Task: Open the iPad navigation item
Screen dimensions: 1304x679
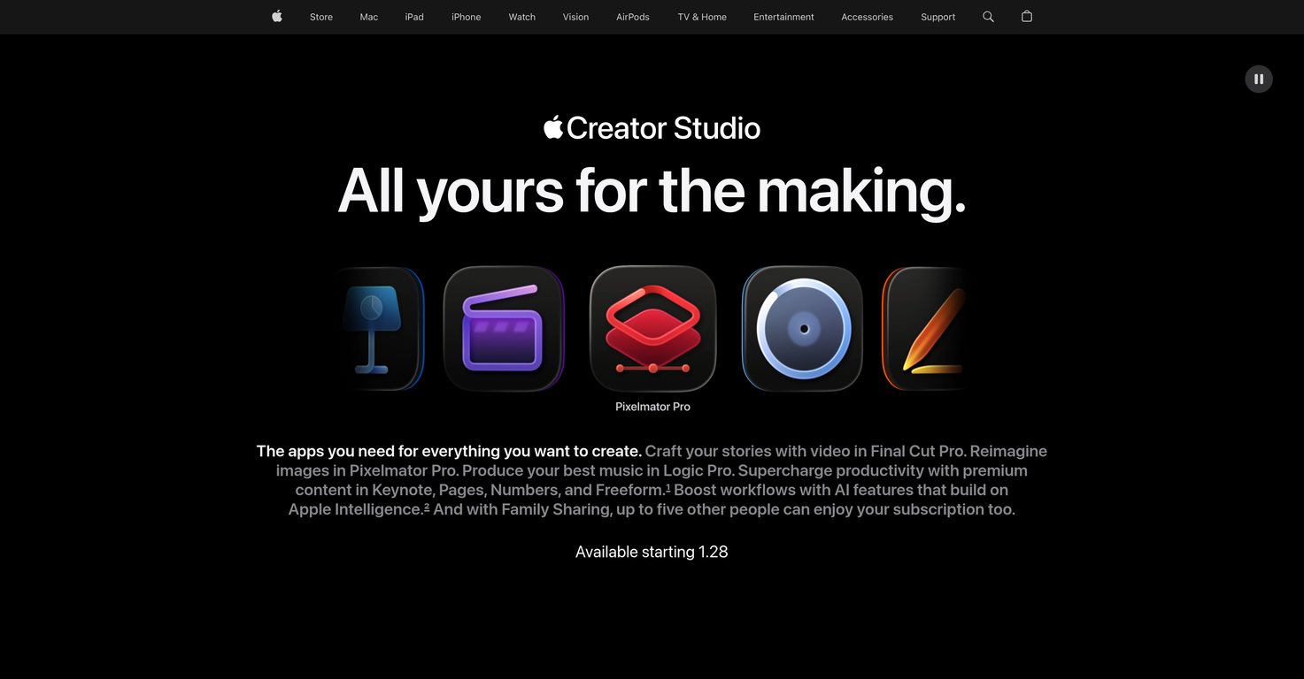Action: tap(413, 17)
